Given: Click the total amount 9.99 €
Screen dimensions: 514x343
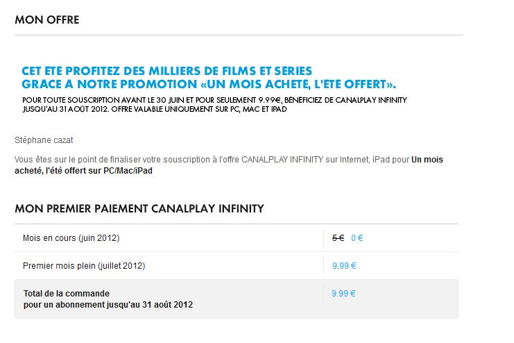Looking at the screenshot, I should click(343, 294).
